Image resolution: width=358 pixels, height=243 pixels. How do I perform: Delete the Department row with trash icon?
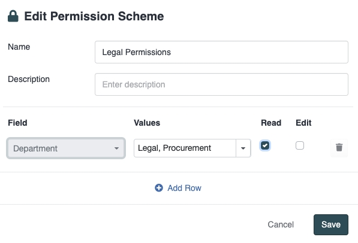pyautogui.click(x=339, y=147)
